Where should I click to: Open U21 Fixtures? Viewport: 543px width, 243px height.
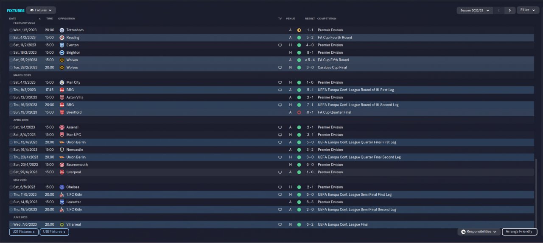point(24,232)
